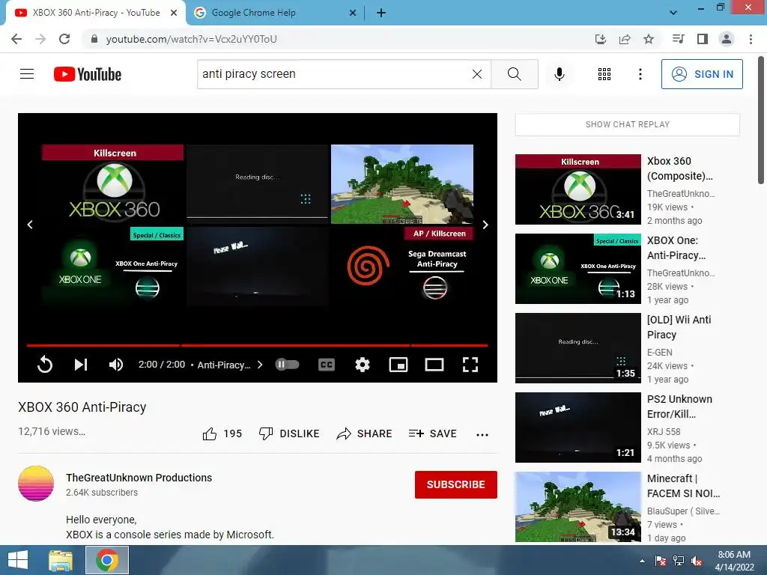Enter full screen mode
The height and width of the screenshot is (575, 767).
pyautogui.click(x=470, y=365)
